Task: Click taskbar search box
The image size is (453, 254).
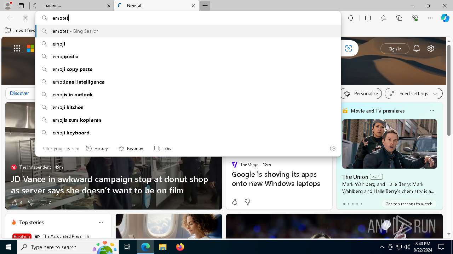Action: tap(68, 247)
